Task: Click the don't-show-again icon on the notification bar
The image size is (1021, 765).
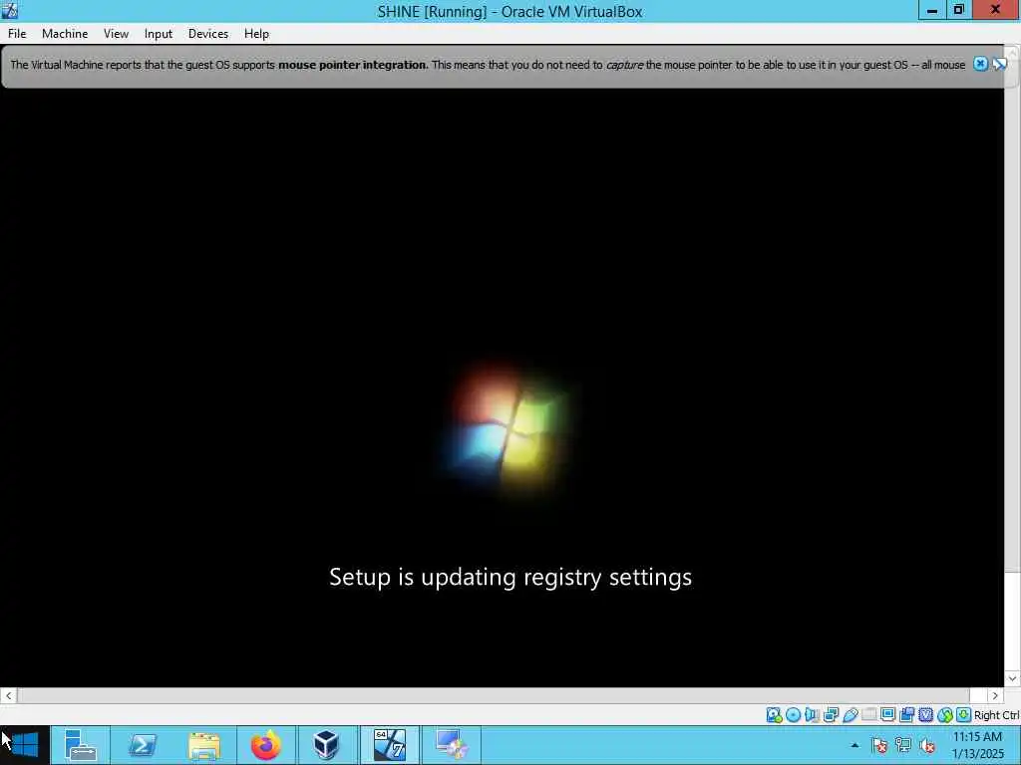Action: coord(999,64)
